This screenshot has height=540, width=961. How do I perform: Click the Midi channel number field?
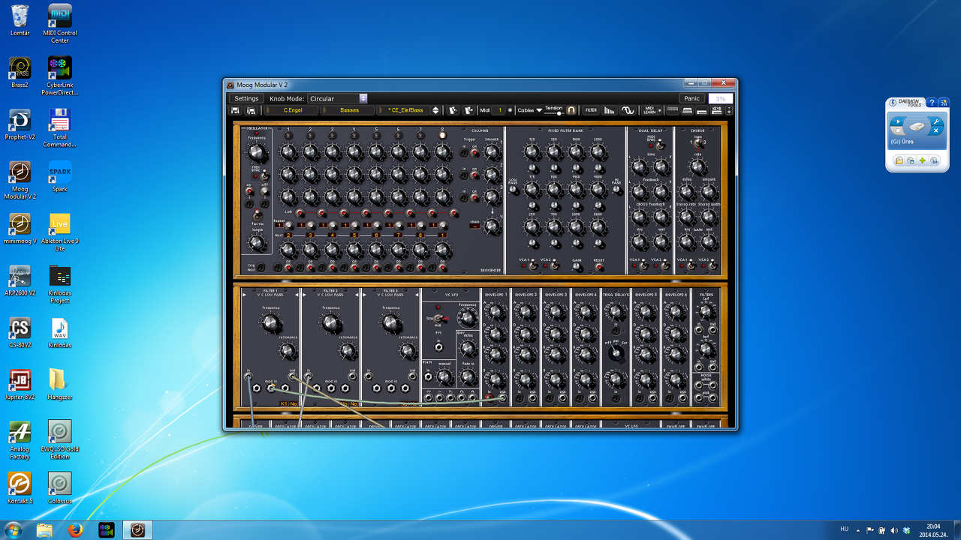click(500, 110)
